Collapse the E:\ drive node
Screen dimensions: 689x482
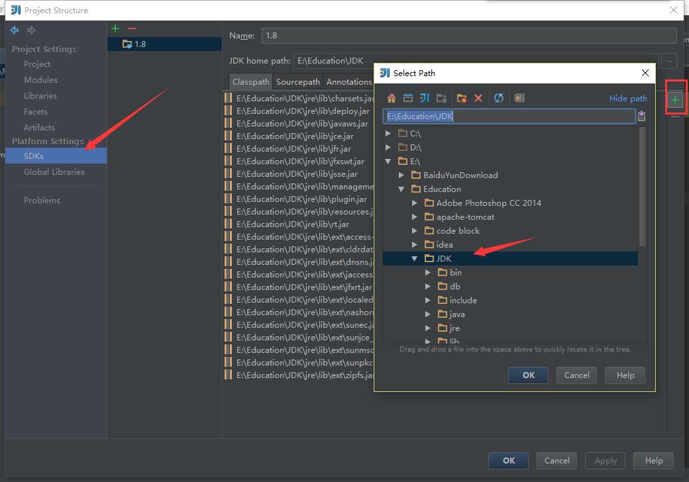388,161
